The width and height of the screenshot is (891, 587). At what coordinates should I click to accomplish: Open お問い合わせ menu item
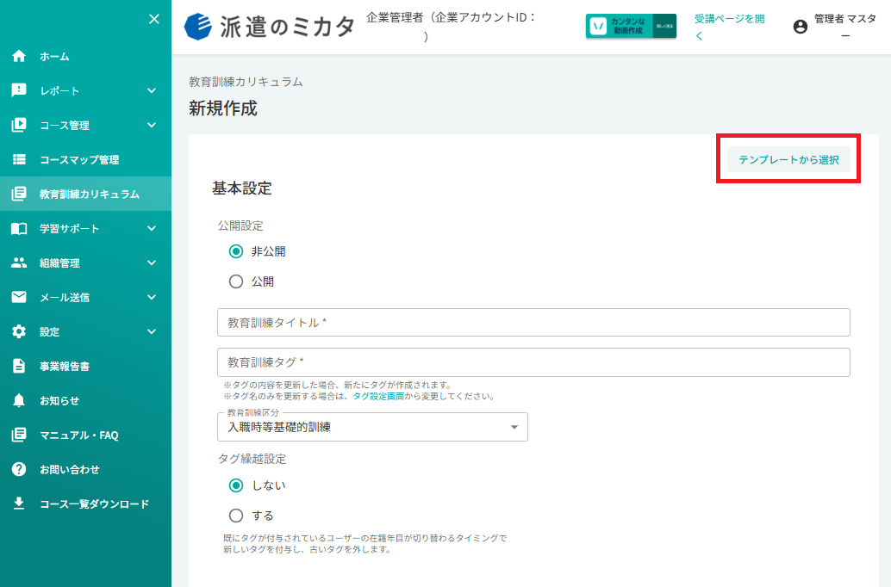pos(85,469)
